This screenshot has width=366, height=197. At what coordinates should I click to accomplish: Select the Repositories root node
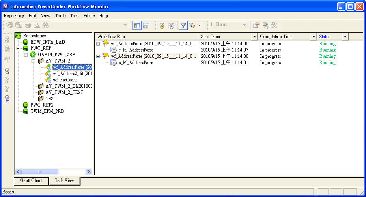coord(34,36)
